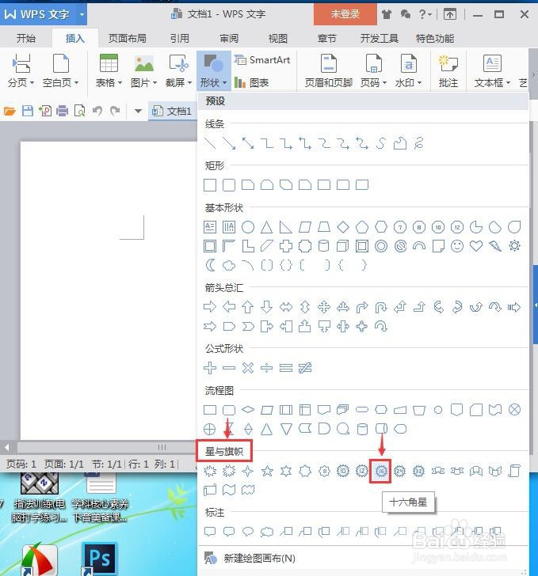Select the wave flag shape
Screen dimensions: 538x576
click(229, 490)
